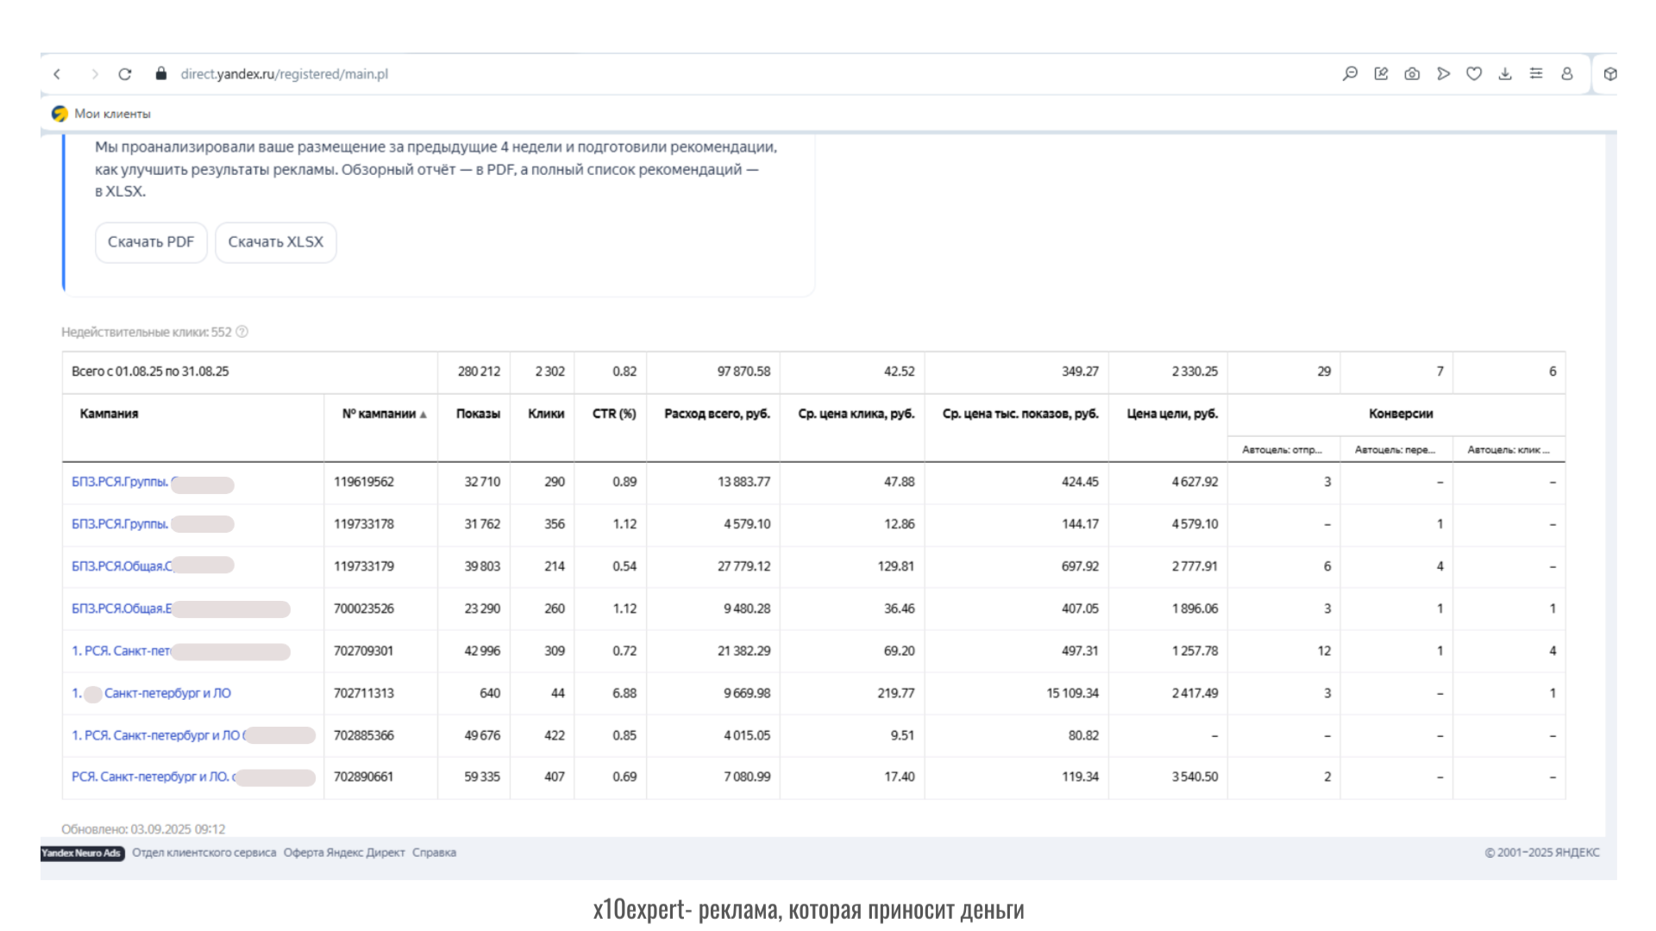This screenshot has height=931, width=1656.
Task: Click the clicks value 422
Action: (x=554, y=735)
